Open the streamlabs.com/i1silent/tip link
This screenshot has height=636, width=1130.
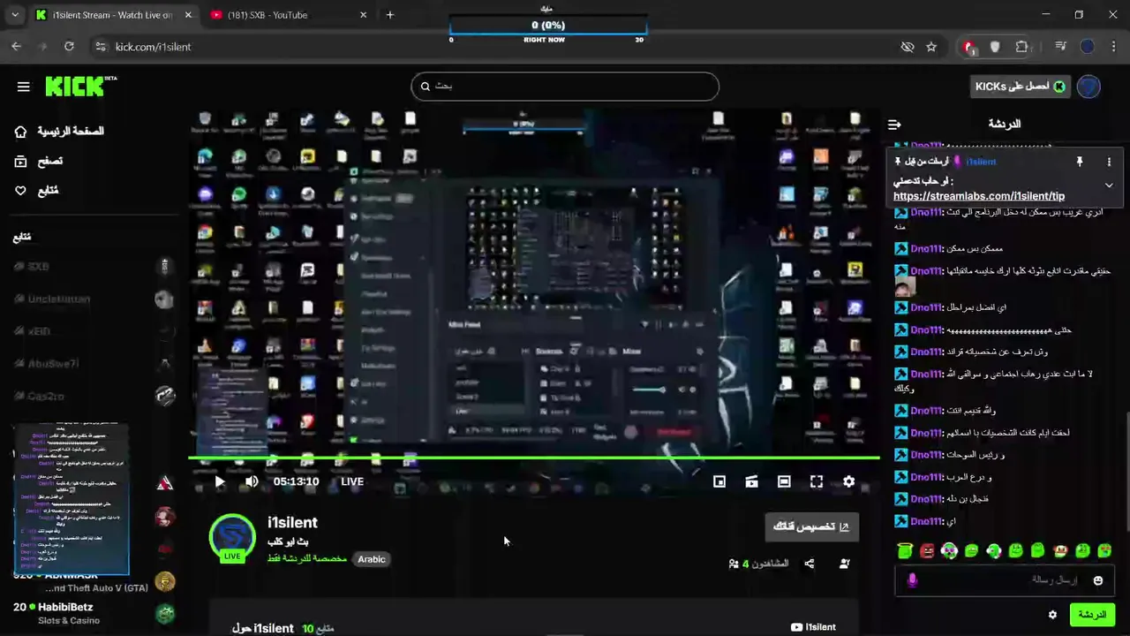(979, 196)
